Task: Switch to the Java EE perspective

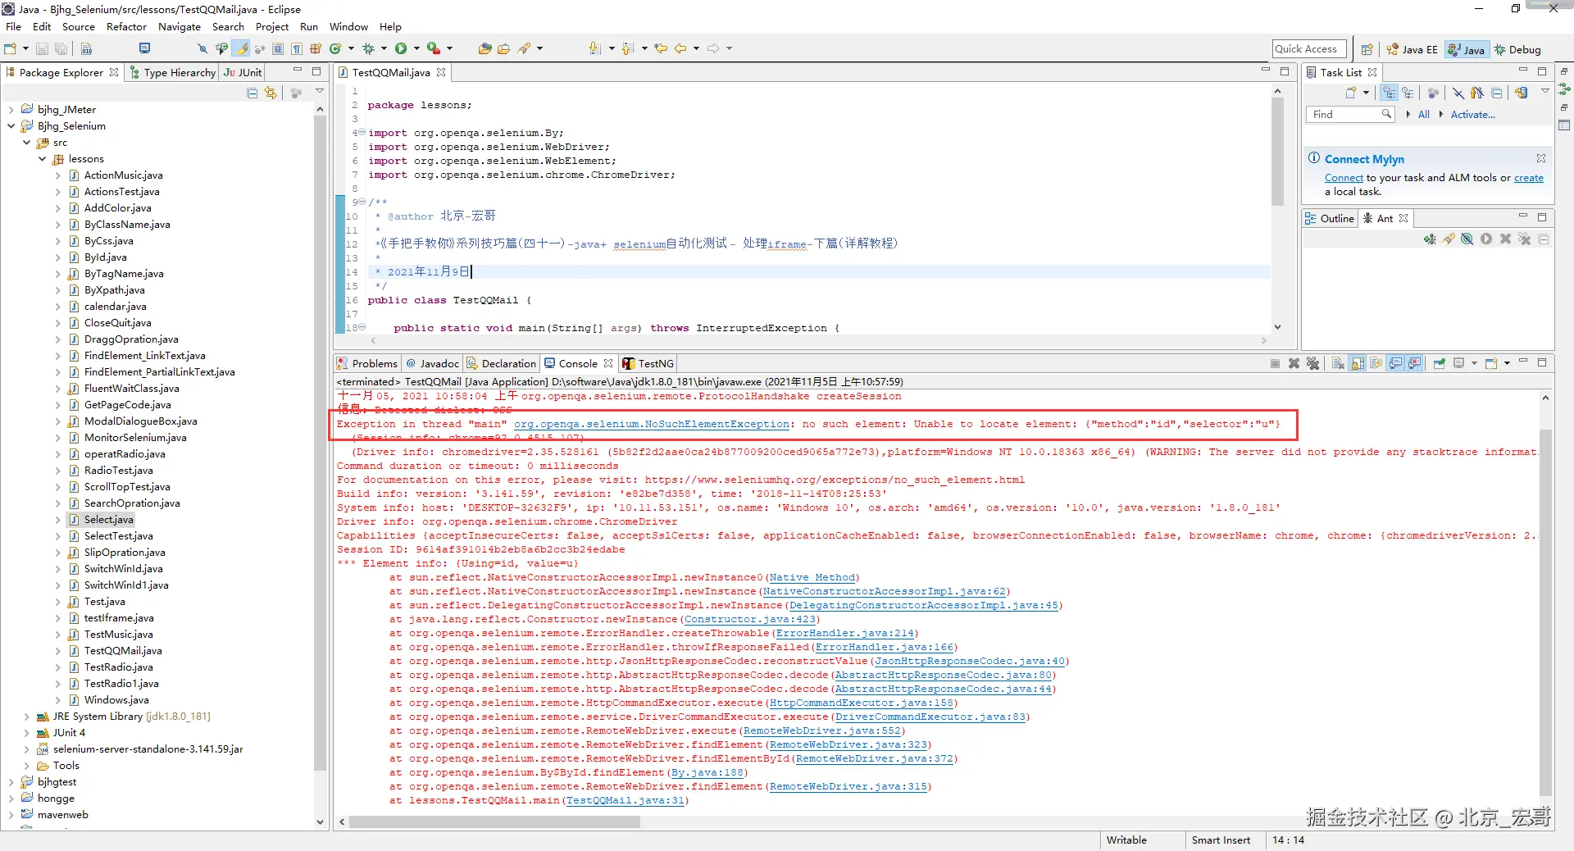Action: (1413, 50)
